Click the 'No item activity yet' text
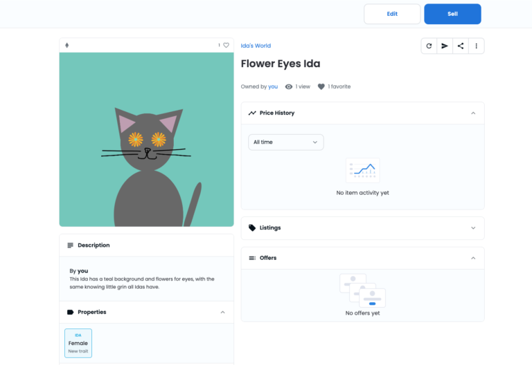The height and width of the screenshot is (365, 532). pyautogui.click(x=362, y=193)
